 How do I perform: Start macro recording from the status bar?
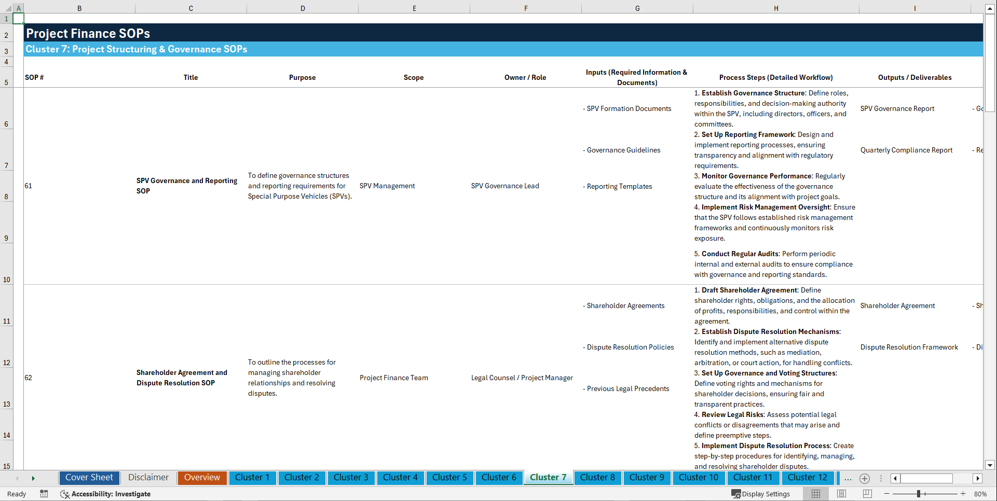[x=44, y=494]
